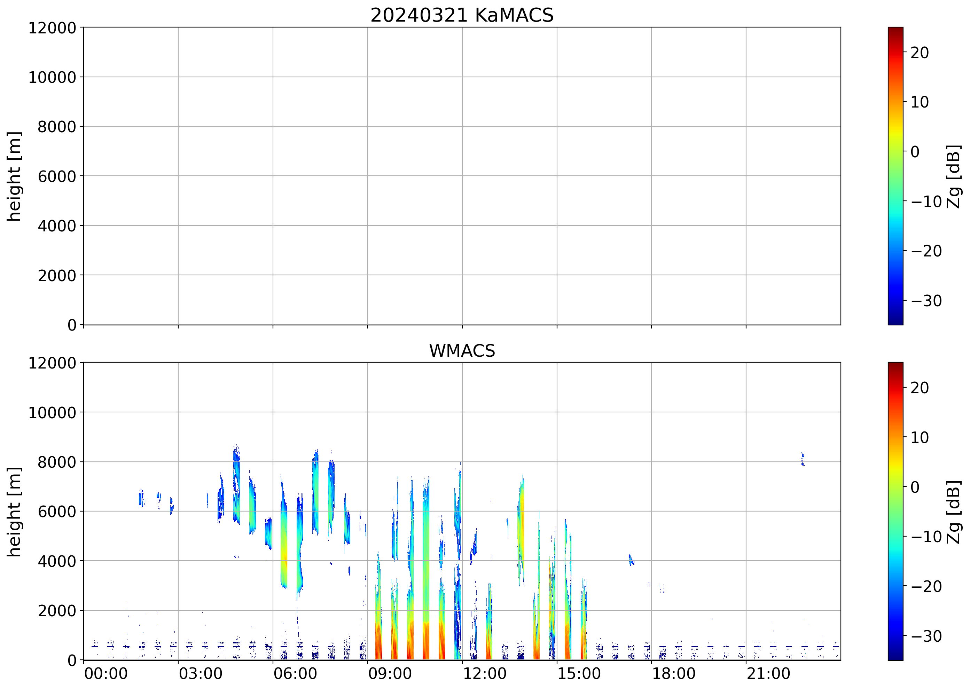The image size is (970, 689).
Task: Click the 09:00 time axis label
Action: pyautogui.click(x=389, y=673)
